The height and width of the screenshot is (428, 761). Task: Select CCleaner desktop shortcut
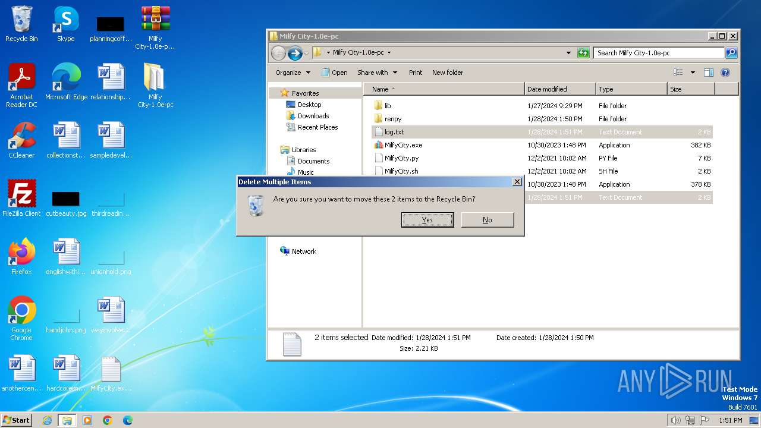[x=21, y=140]
